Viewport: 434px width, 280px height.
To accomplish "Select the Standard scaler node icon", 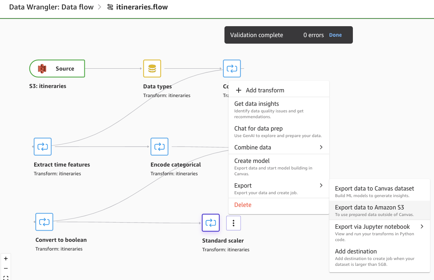I will [211, 223].
